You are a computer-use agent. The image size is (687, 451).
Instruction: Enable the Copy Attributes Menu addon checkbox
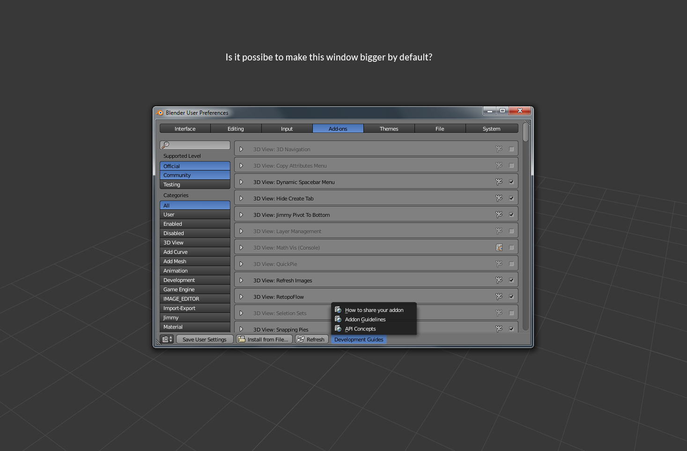tap(511, 165)
